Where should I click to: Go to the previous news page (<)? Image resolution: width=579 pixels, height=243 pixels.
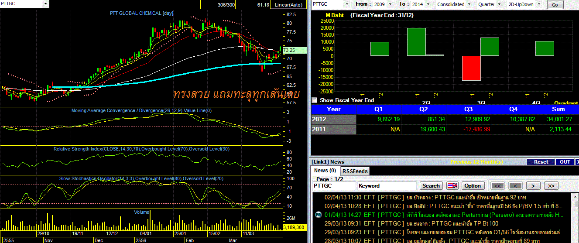(x=516, y=185)
